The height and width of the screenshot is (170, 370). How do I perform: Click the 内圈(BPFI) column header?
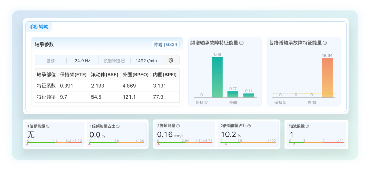pyautogui.click(x=165, y=75)
